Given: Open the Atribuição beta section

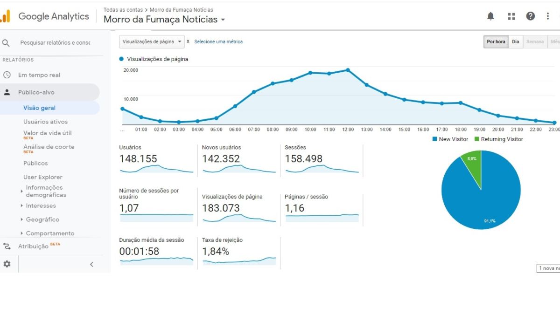Looking at the screenshot, I should tap(39, 246).
